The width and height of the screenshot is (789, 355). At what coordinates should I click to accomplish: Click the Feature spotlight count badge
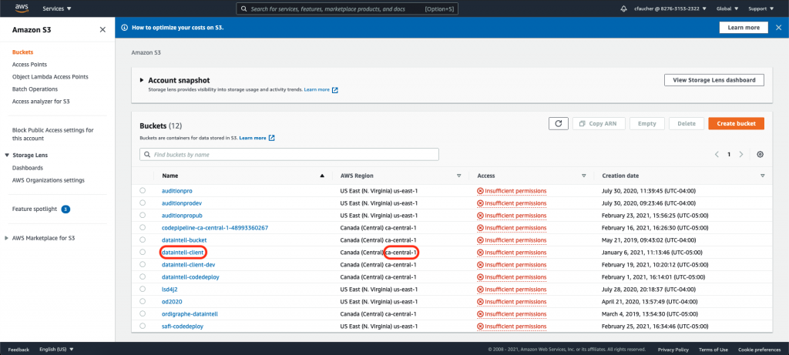coord(65,209)
